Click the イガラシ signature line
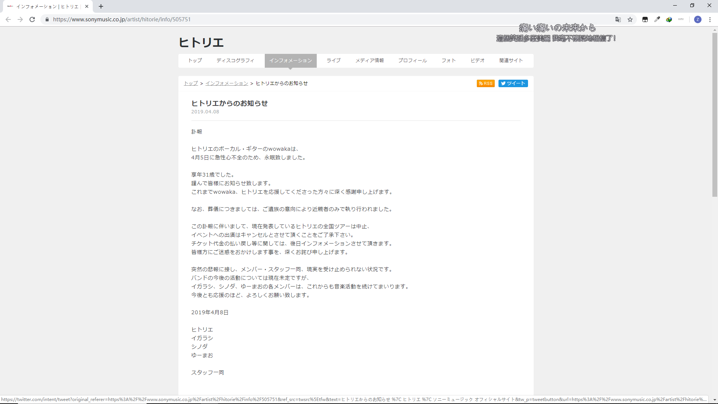 pos(202,338)
